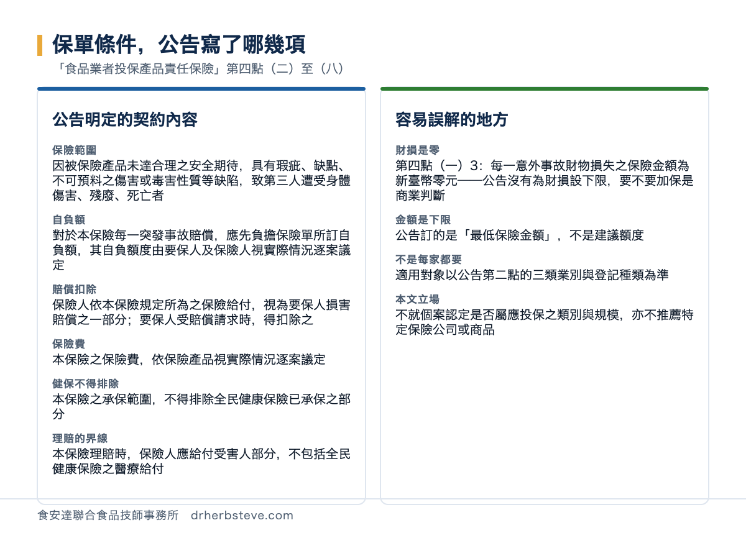
Task: Click the paragraph starting 對於本保險每一突發事故賠償
Action: tap(201, 250)
